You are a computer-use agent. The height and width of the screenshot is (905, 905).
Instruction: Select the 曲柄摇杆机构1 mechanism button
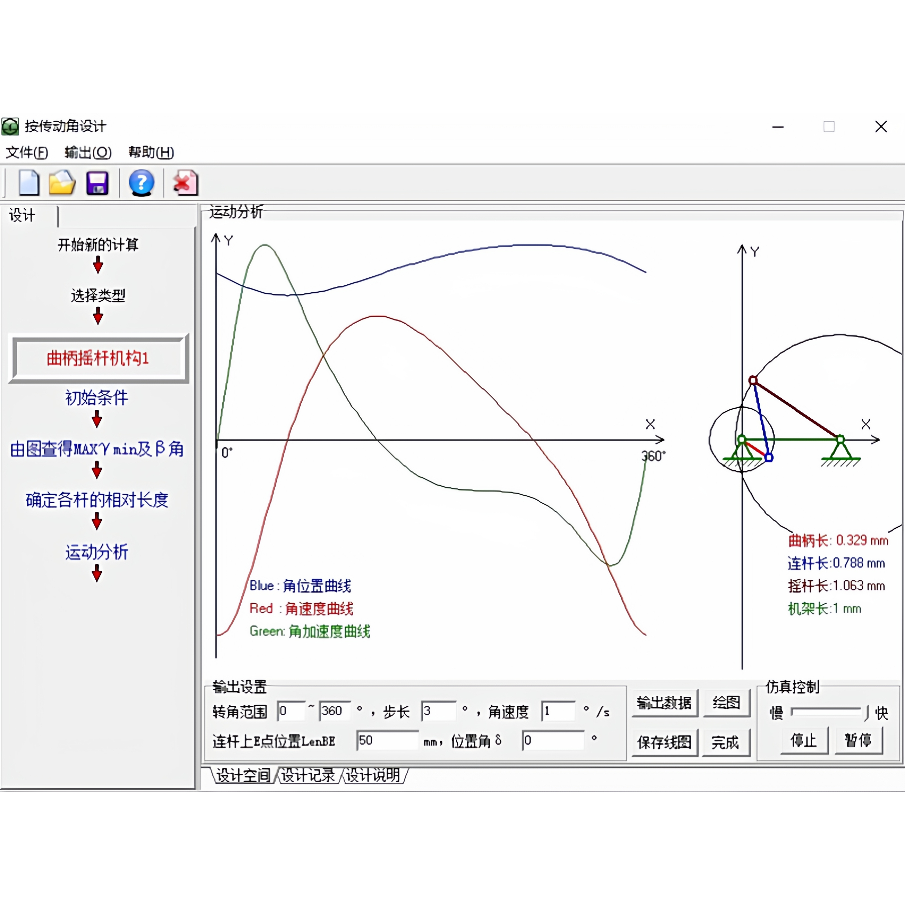(98, 358)
